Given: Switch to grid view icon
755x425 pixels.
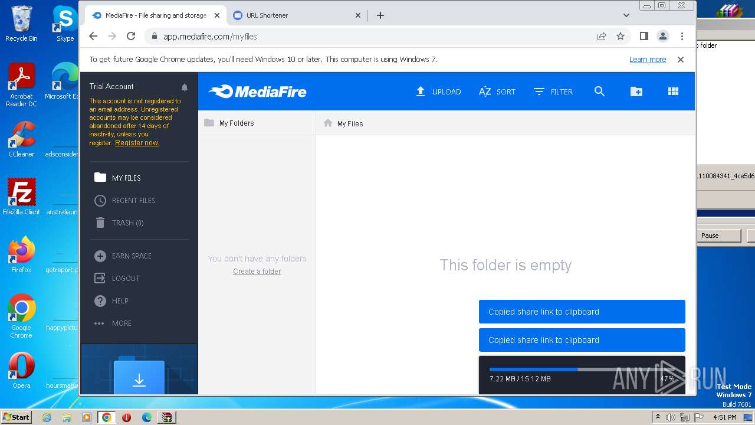Looking at the screenshot, I should click(x=673, y=91).
